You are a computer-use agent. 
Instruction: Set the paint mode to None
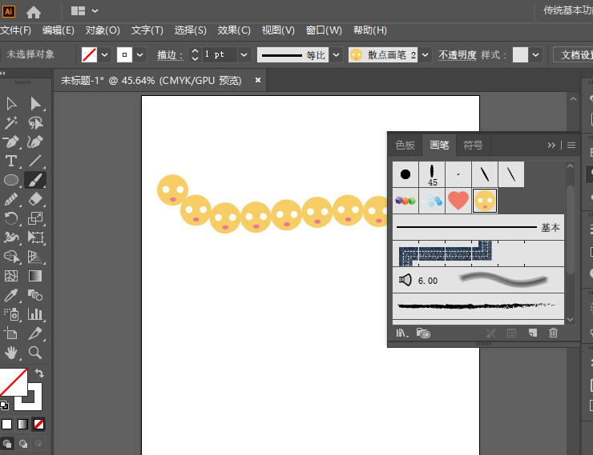(38, 424)
